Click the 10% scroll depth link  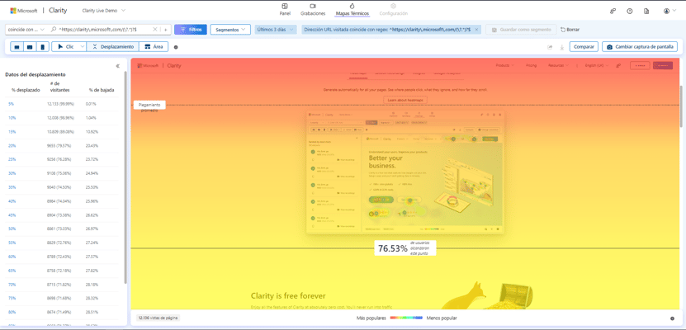pyautogui.click(x=12, y=118)
